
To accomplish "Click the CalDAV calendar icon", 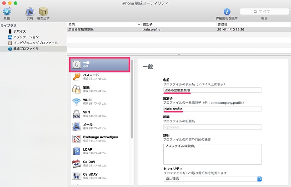I will click(76, 164).
